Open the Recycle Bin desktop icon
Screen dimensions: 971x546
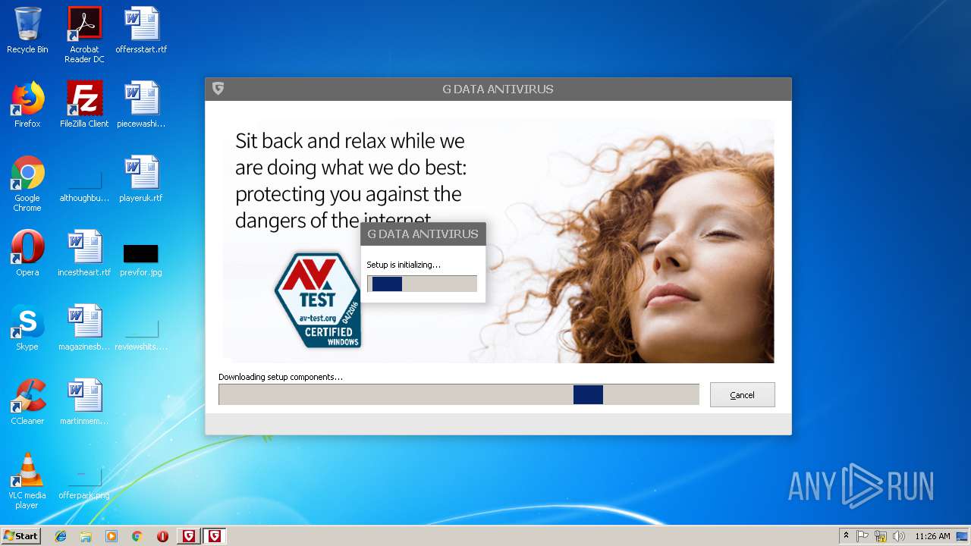click(x=27, y=30)
